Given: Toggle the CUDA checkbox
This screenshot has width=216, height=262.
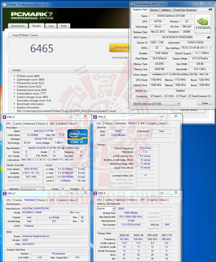Looking at the screenshot, I should (166, 96).
